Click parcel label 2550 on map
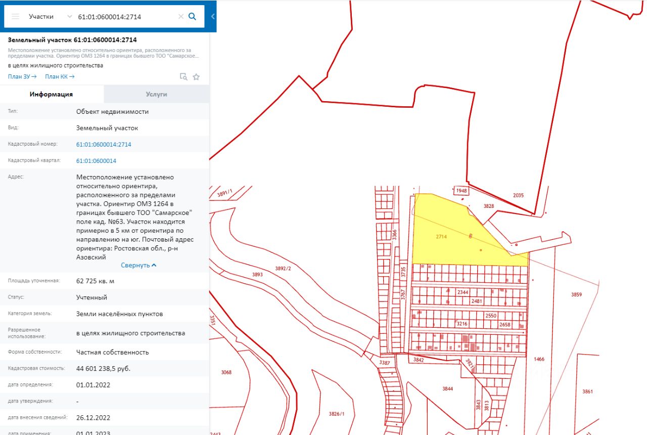 490,315
